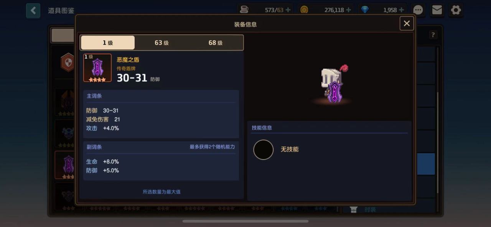Add gems with the plus beside 1,958
Screen dimensions: 491x227
tap(401, 10)
